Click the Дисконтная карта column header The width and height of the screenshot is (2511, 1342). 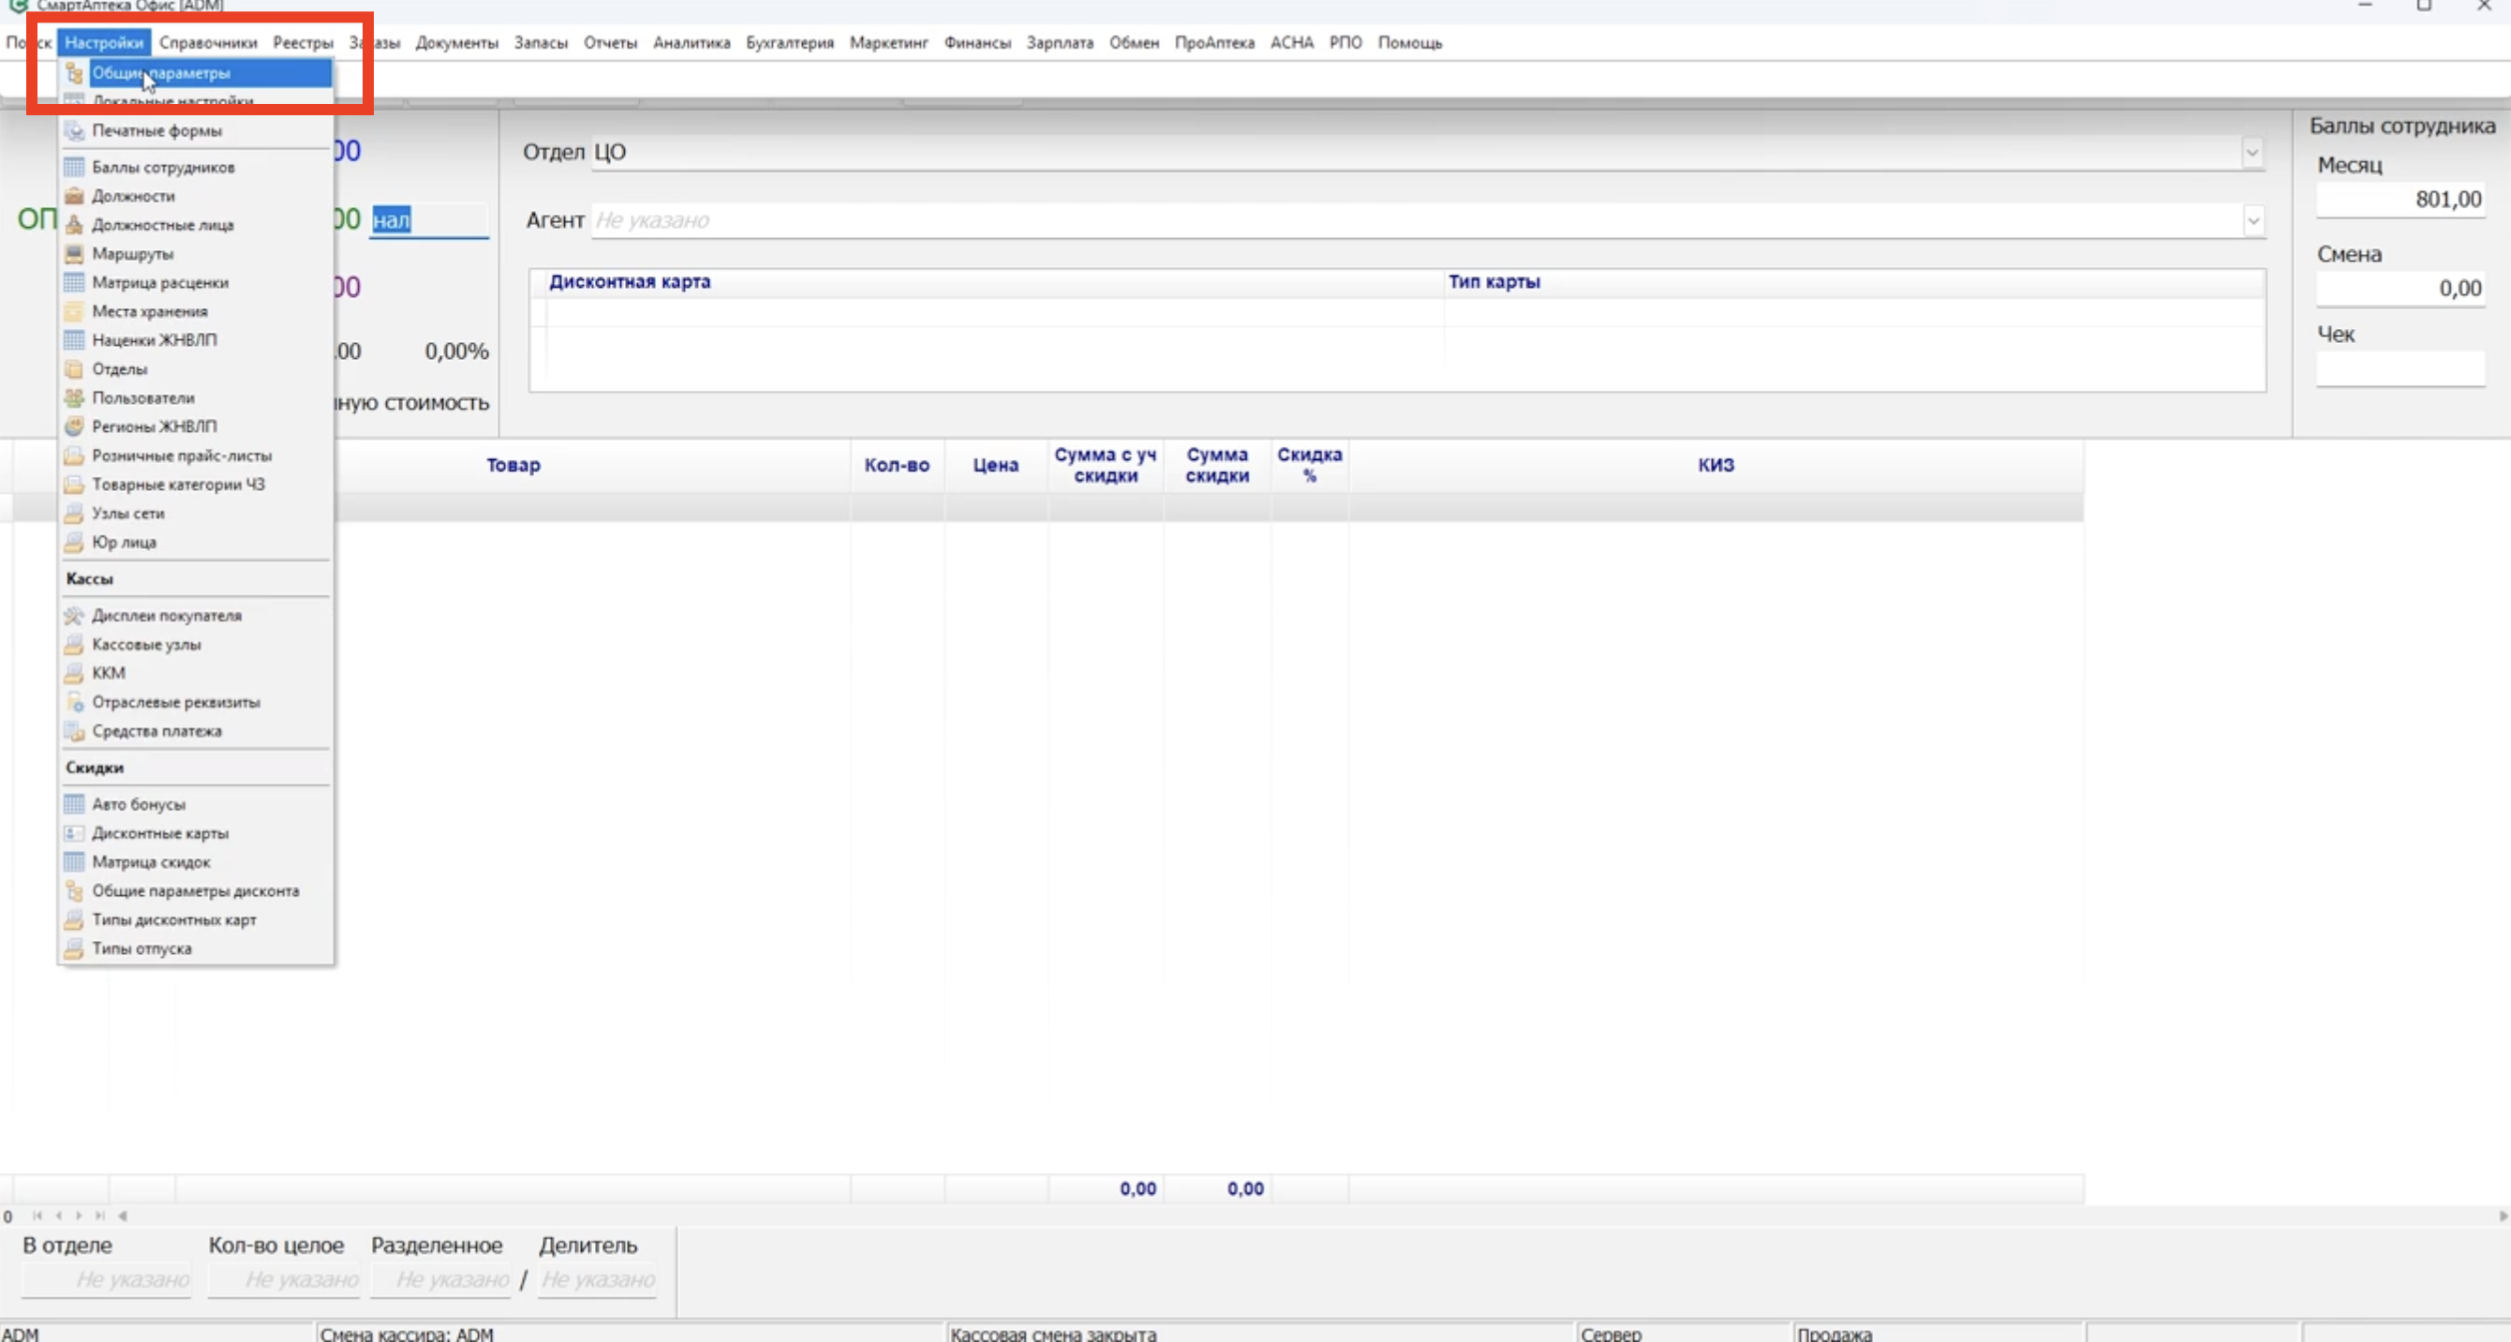630,282
